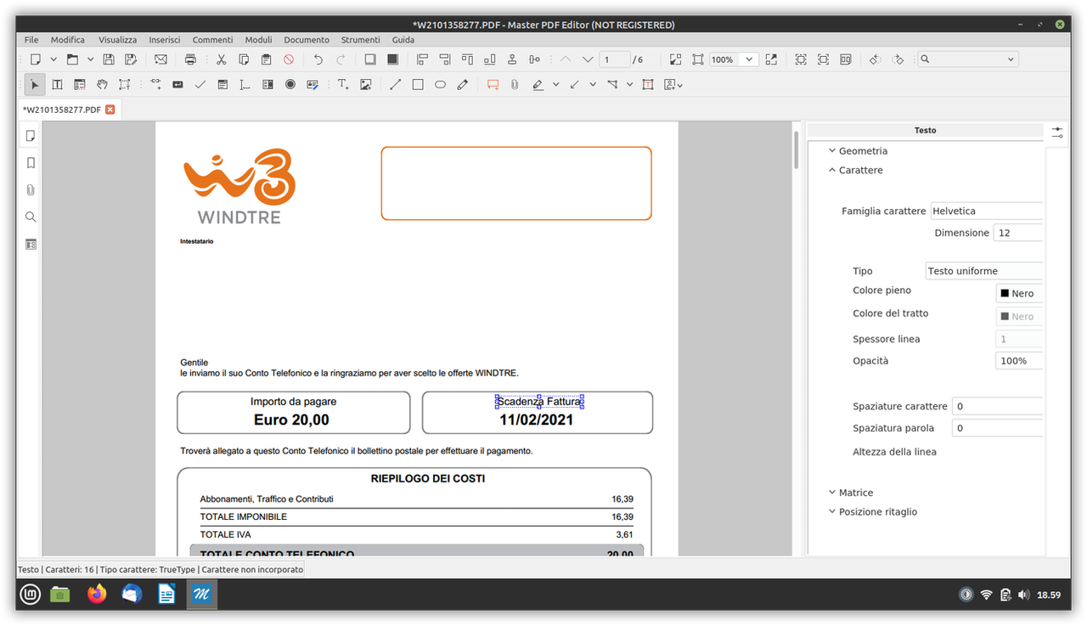Open the Modifica menu
1087x626 pixels.
tap(68, 40)
